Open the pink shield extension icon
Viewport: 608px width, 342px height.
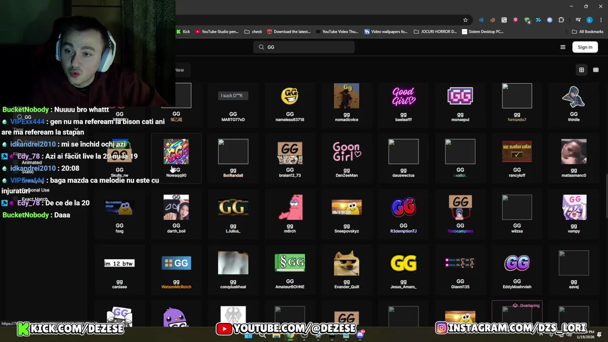[515, 20]
